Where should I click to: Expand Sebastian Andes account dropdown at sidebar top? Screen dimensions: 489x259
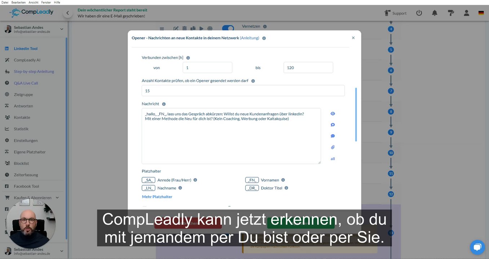[62, 29]
